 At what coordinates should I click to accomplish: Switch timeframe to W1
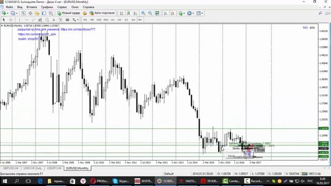pos(133,20)
